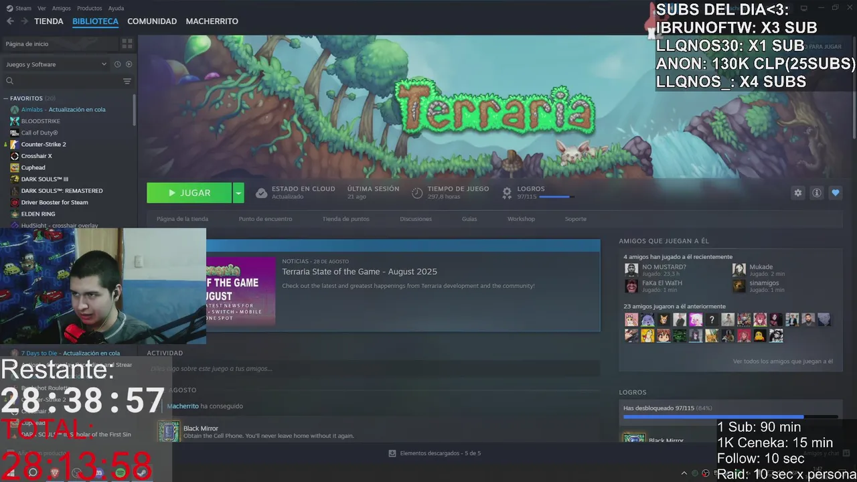This screenshot has width=857, height=482.
Task: Select DARK SOULS: REMASTERED entry
Action: (62, 191)
